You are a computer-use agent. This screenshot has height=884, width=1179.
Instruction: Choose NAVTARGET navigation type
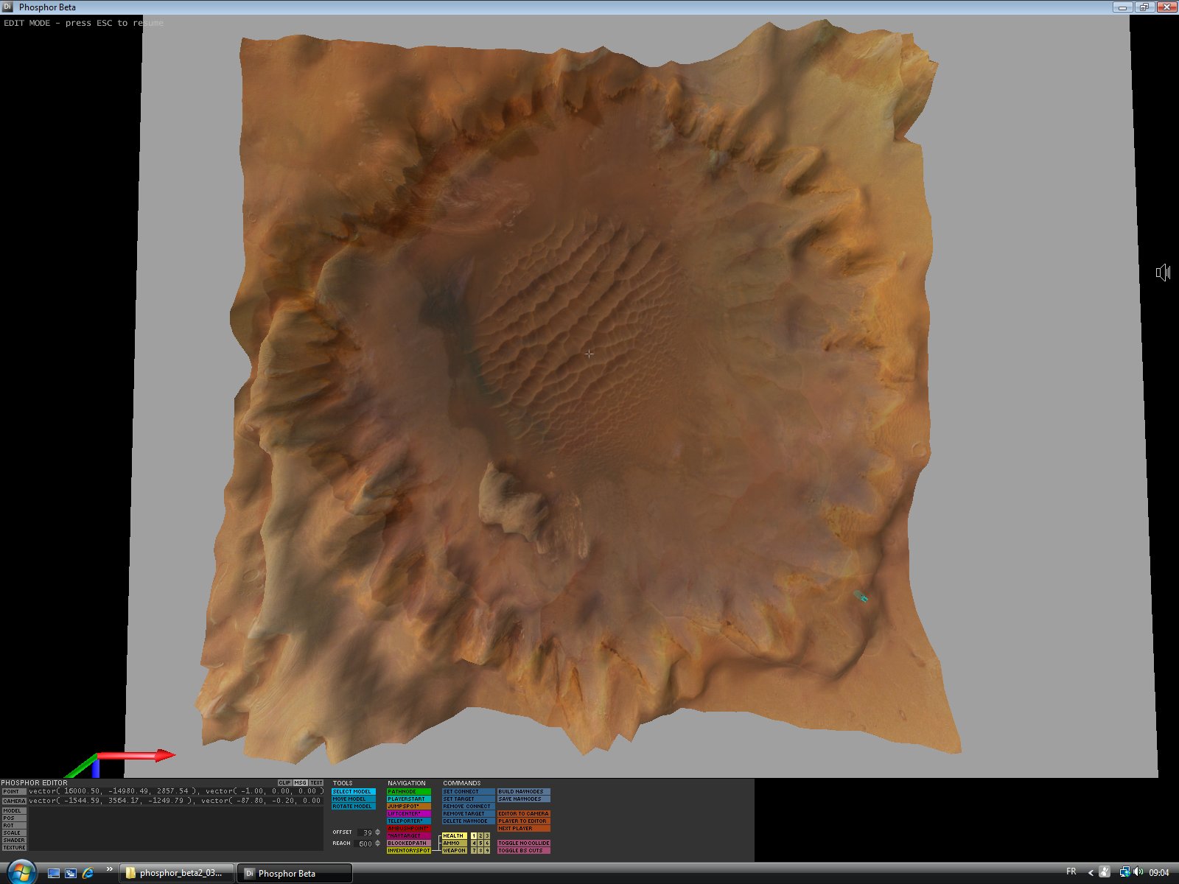pos(409,835)
